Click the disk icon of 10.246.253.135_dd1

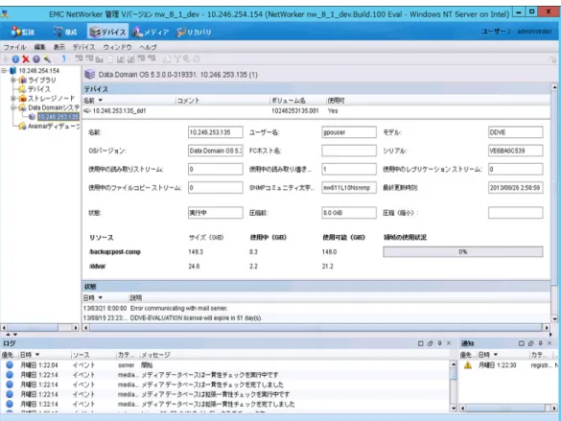(x=87, y=110)
